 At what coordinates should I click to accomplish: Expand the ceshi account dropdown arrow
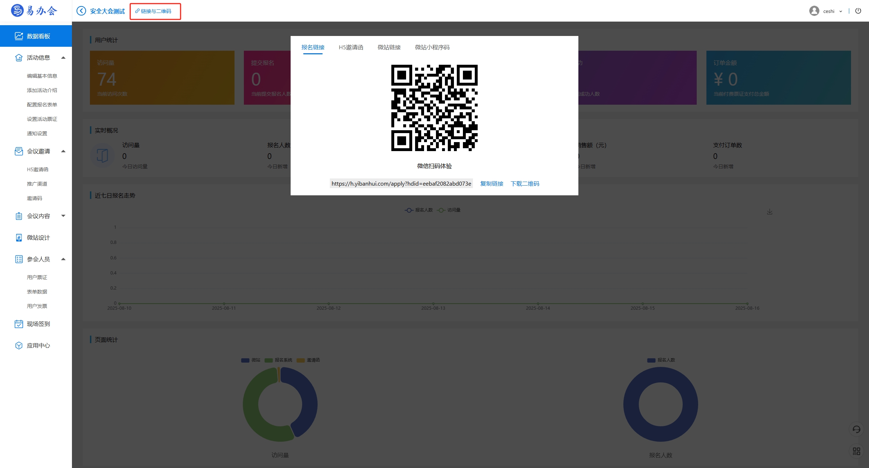tap(841, 12)
